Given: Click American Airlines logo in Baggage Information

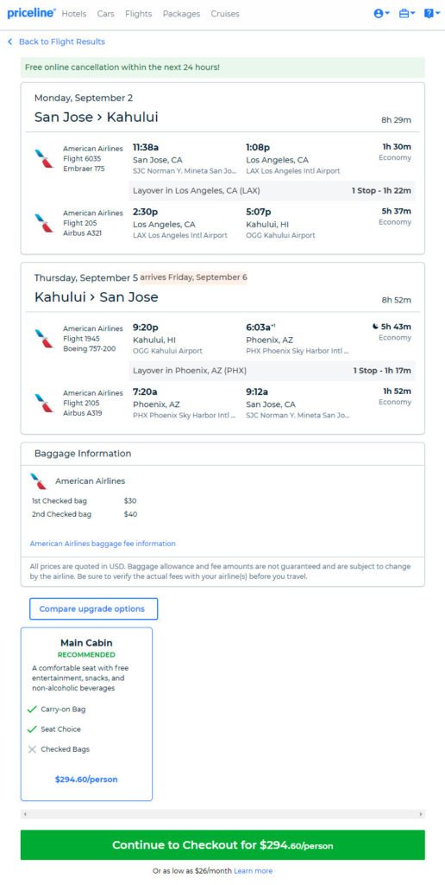Looking at the screenshot, I should tap(39, 481).
